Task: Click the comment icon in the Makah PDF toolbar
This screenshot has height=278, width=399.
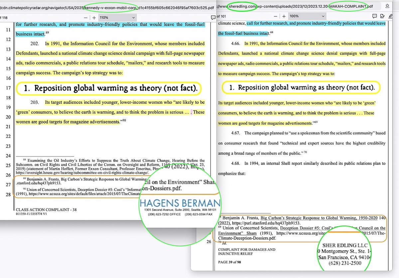Action: coord(374,16)
